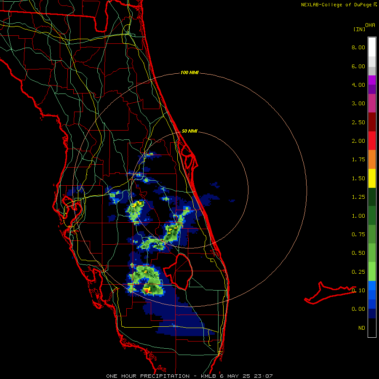Click the island outline east of Florida
Image resolution: width=379 pixels, height=379 pixels.
330,293
